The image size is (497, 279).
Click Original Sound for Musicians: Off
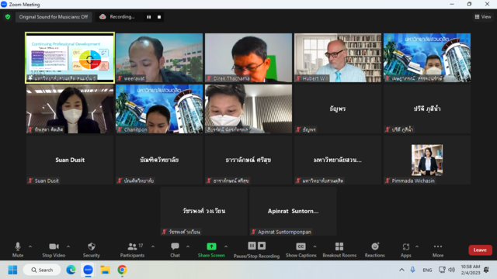[54, 17]
